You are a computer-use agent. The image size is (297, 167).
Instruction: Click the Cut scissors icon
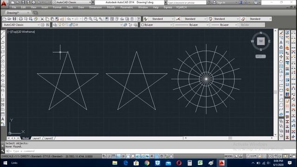click(x=42, y=19)
